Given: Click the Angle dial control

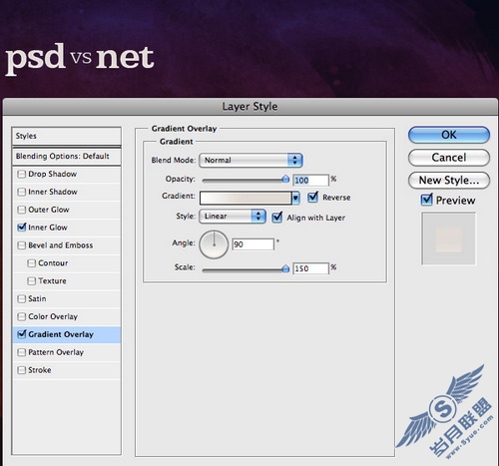Looking at the screenshot, I should coord(214,244).
